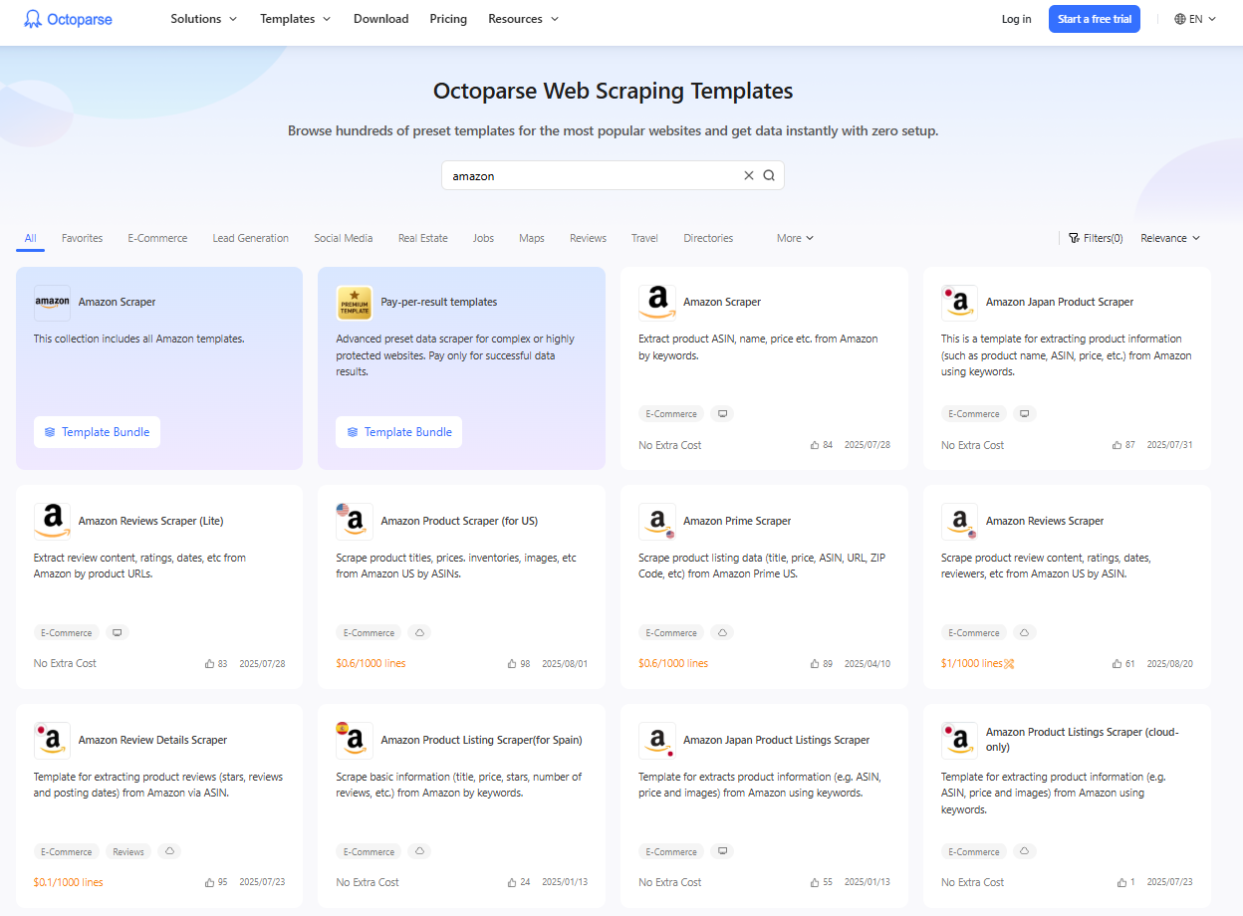Viewport: 1243px width, 916px height.
Task: Click E-Commerce tag on Amazon Scraper card
Action: tap(671, 413)
